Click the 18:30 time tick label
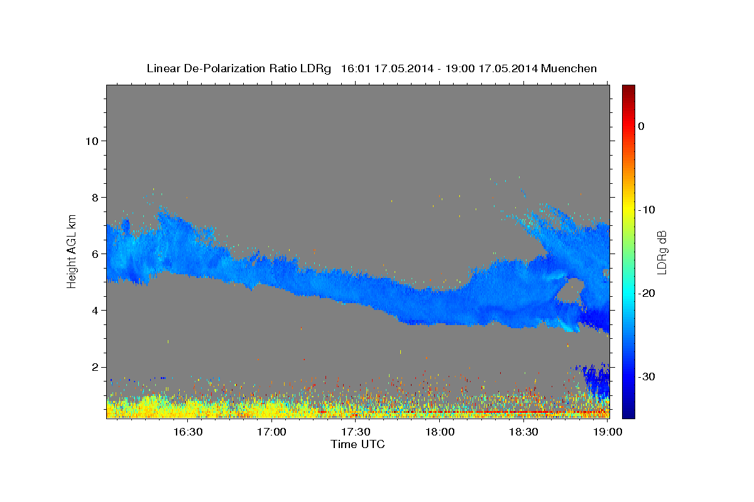The image size is (754, 502). [524, 432]
